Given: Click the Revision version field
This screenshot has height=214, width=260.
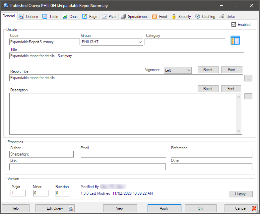Looking at the screenshot, I should 63,193.
